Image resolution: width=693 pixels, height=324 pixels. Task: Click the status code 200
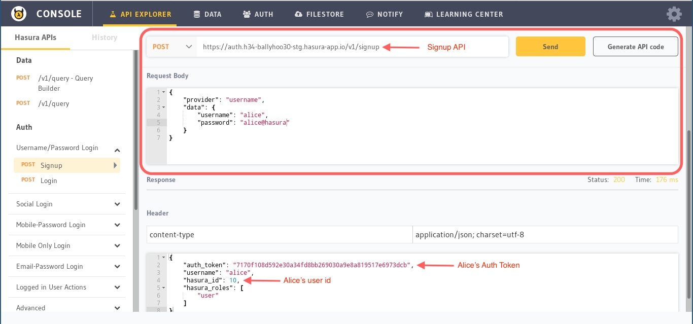coord(619,180)
